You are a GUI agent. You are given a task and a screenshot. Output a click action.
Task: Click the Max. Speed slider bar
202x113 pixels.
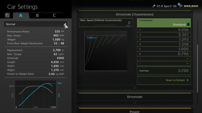[102, 25]
